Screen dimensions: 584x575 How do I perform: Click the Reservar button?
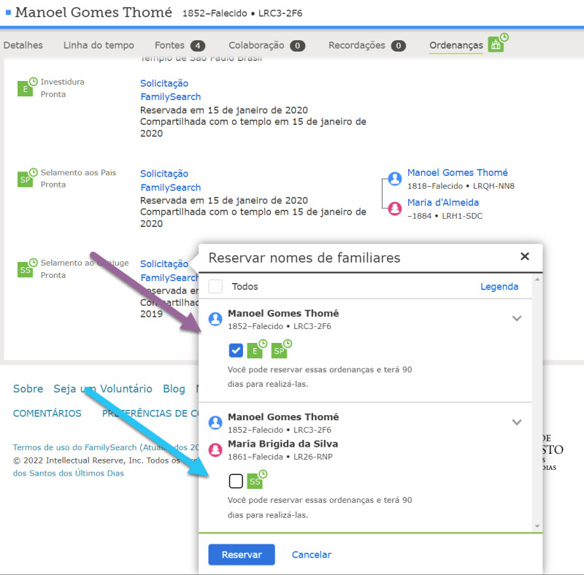tap(242, 555)
